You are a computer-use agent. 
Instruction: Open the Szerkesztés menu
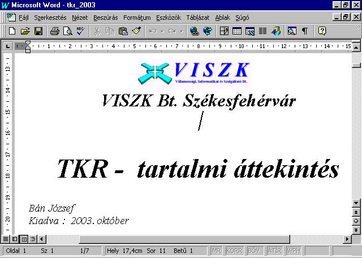click(x=50, y=18)
